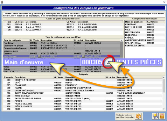
Task: Select 'Par défaut' category type row
Action: (x=62, y=43)
